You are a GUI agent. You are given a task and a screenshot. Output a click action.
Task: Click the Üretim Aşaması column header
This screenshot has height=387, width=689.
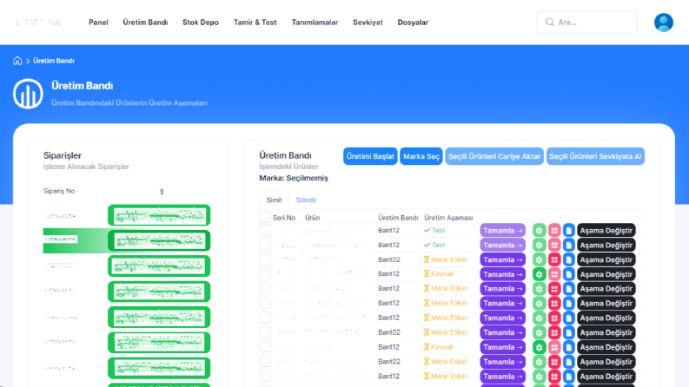click(448, 218)
